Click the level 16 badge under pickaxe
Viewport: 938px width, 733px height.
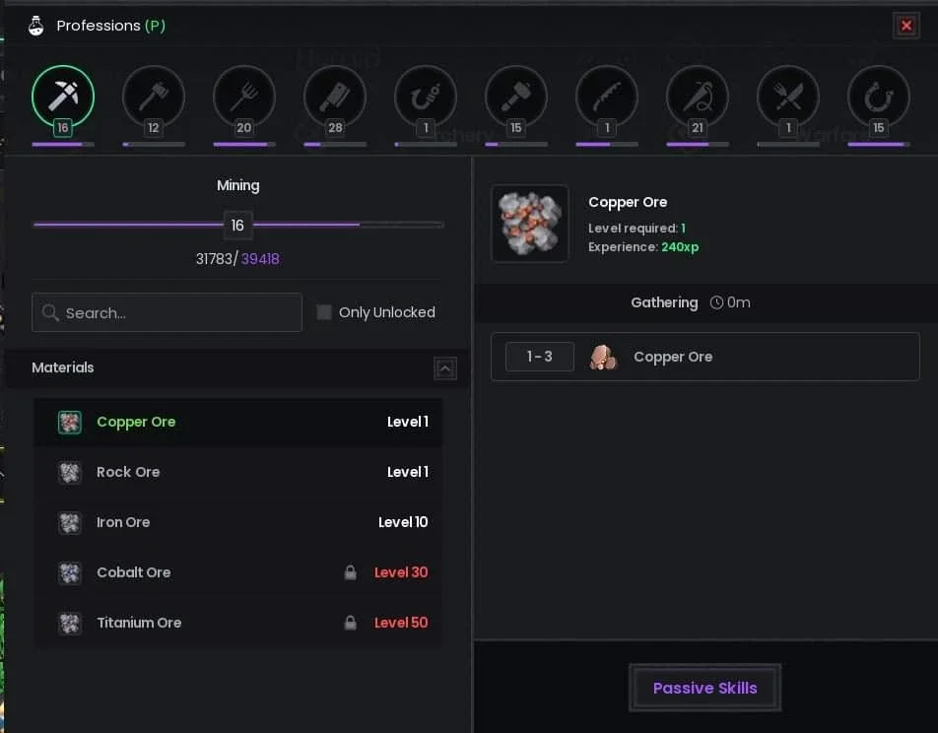pyautogui.click(x=63, y=127)
